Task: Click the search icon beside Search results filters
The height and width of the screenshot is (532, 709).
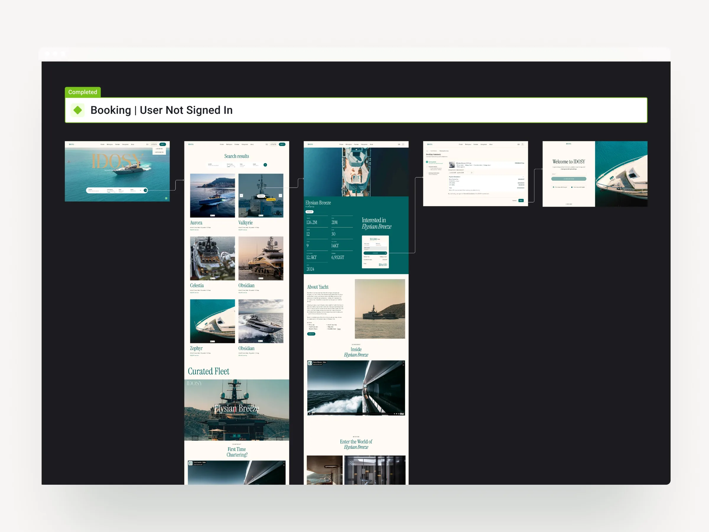Action: tap(265, 165)
